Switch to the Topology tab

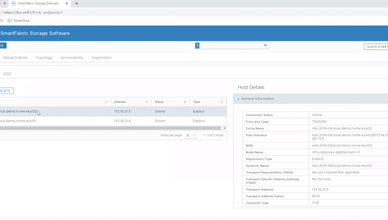pyautogui.click(x=44, y=57)
